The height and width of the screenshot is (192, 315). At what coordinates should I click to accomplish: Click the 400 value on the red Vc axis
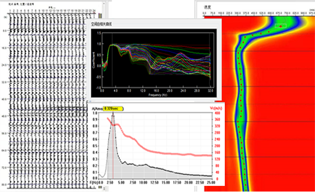(x=217, y=113)
